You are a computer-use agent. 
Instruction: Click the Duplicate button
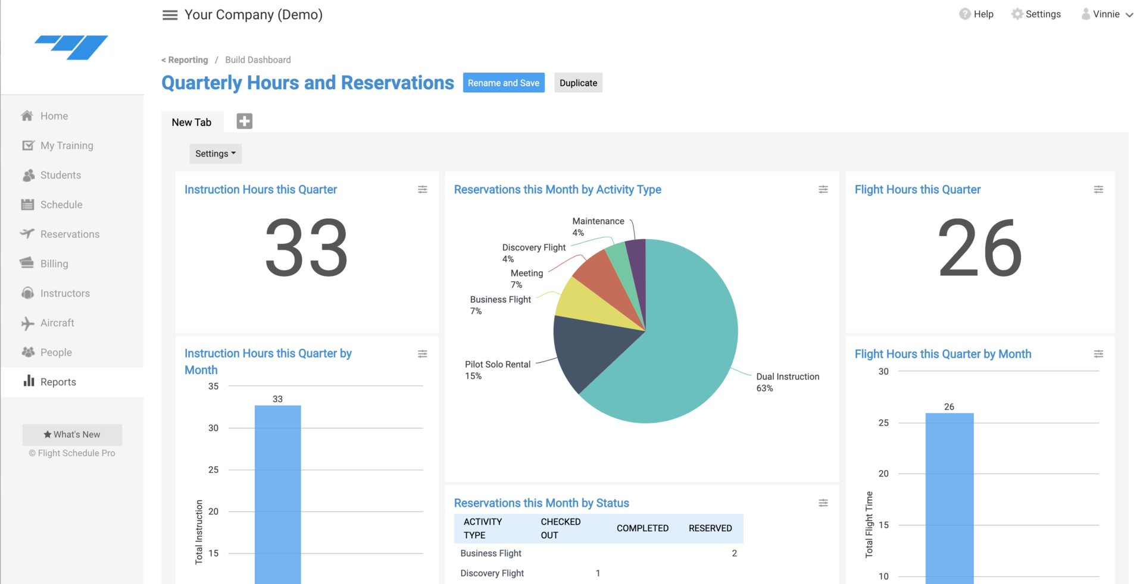click(578, 83)
